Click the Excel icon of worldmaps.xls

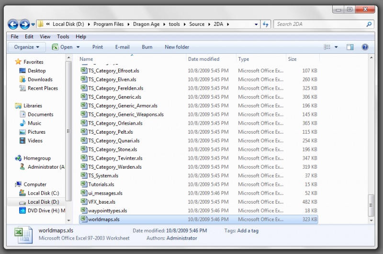click(x=84, y=219)
